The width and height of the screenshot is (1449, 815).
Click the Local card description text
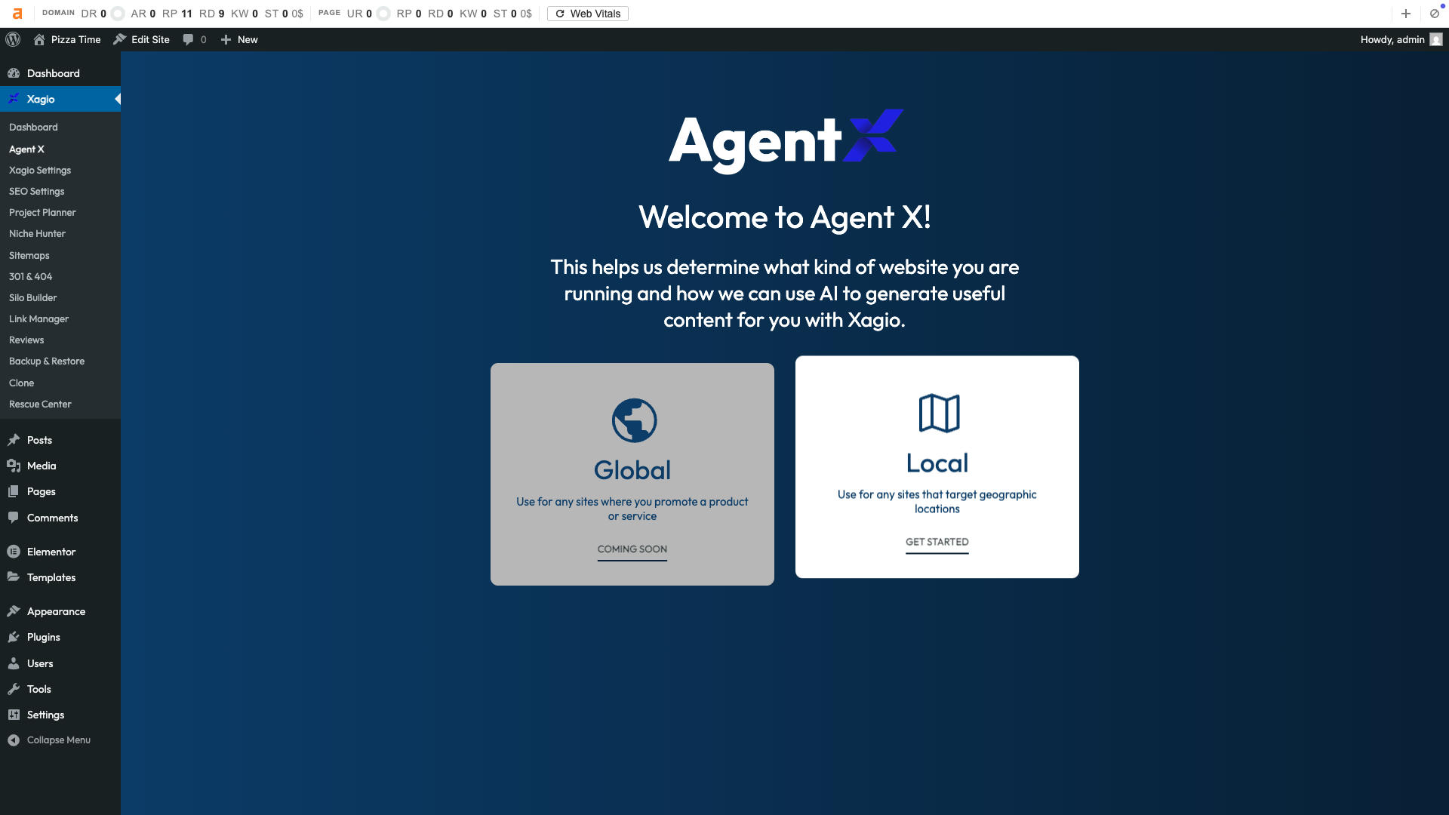pyautogui.click(x=937, y=501)
